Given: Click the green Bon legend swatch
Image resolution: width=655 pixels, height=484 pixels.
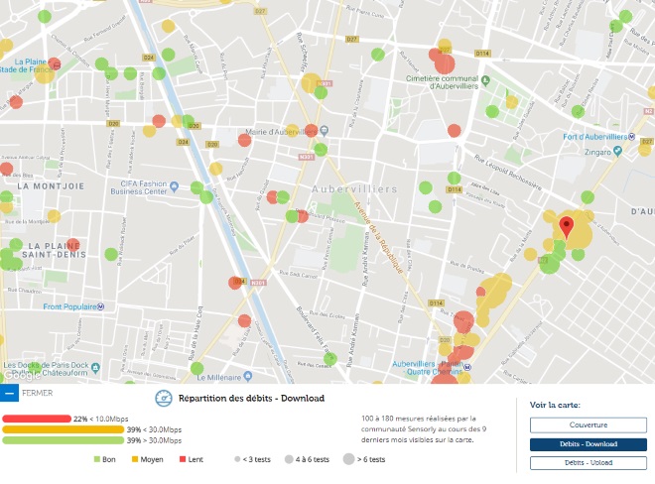Looking at the screenshot, I should [x=97, y=459].
